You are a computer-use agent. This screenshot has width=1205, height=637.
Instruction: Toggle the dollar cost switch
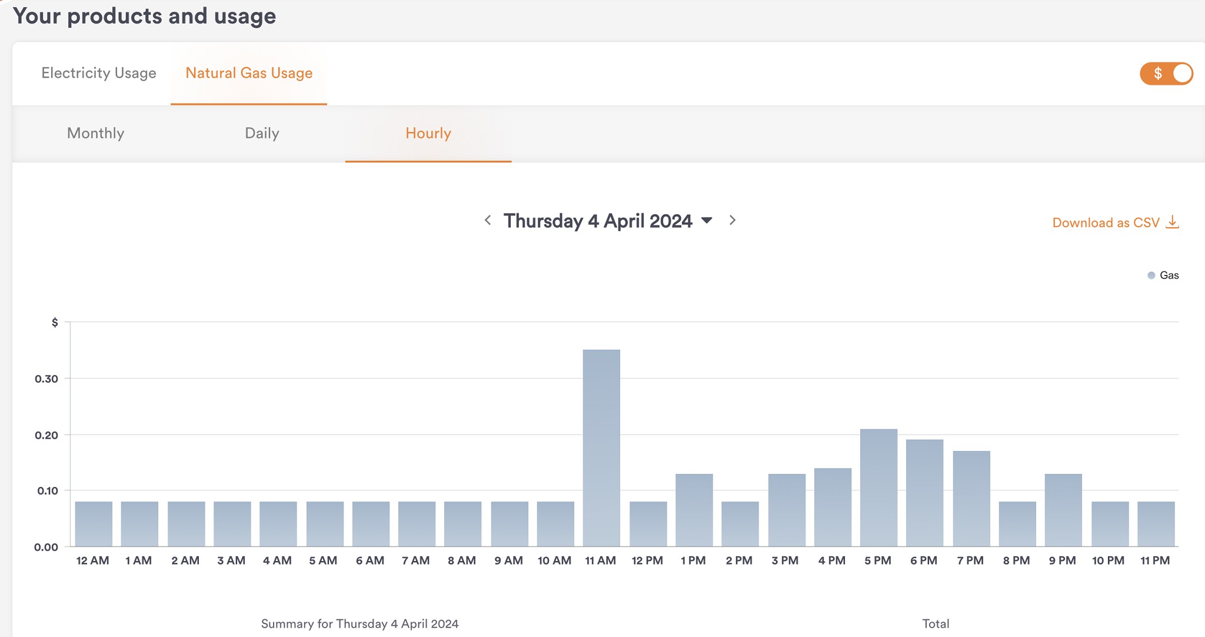coord(1166,74)
